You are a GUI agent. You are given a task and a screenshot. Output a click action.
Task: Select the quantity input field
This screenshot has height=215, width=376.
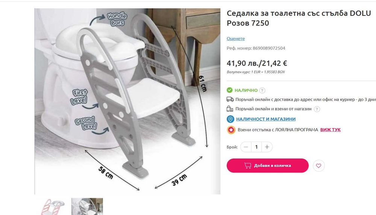(x=256, y=147)
